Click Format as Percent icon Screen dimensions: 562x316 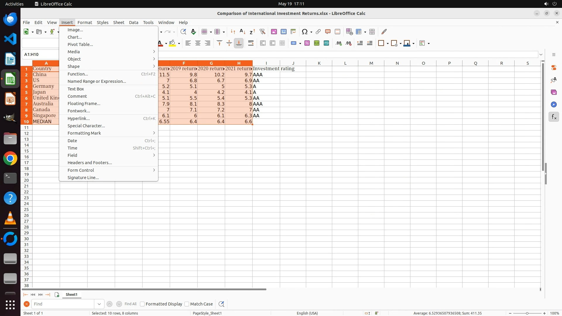pyautogui.click(x=307, y=43)
